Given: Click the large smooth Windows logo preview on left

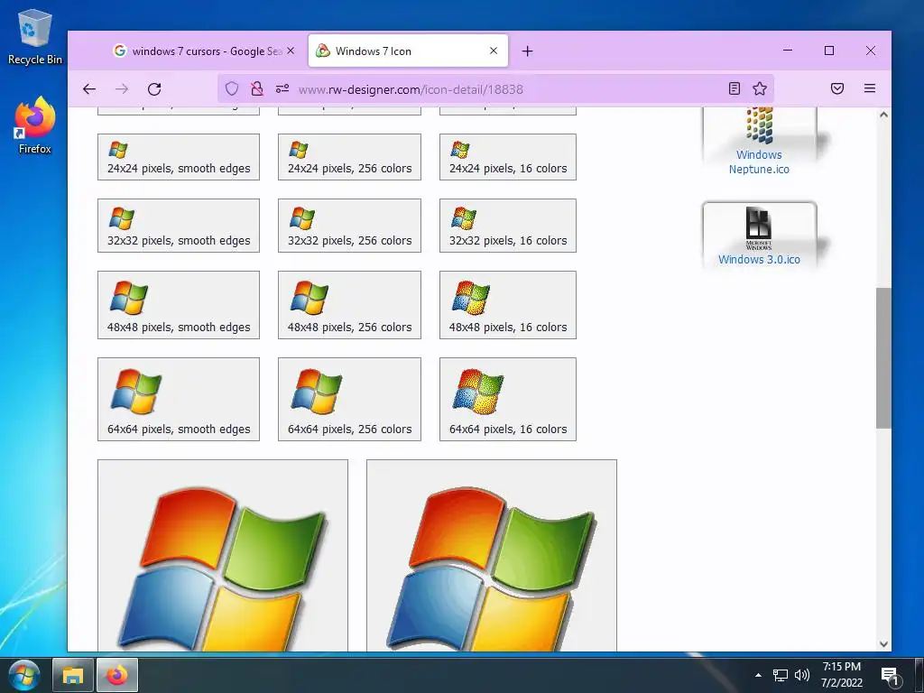Looking at the screenshot, I should coord(223,556).
